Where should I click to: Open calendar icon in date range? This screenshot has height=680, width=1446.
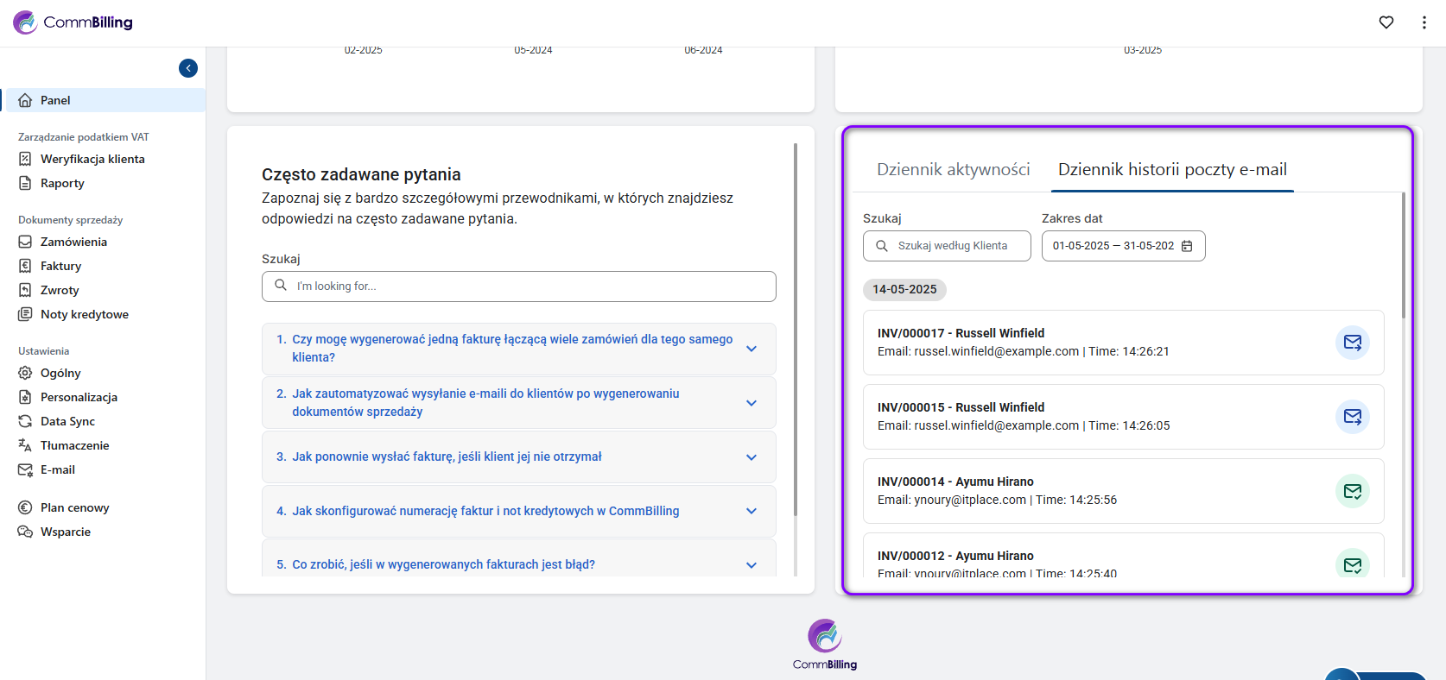tap(1187, 246)
